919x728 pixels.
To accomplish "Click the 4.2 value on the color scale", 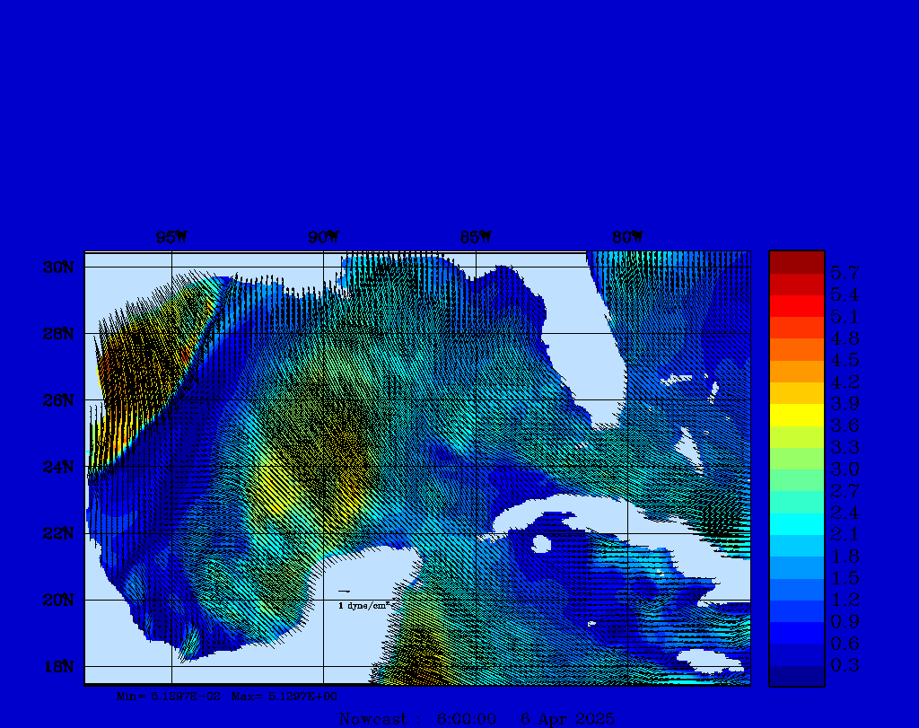I will (x=845, y=382).
